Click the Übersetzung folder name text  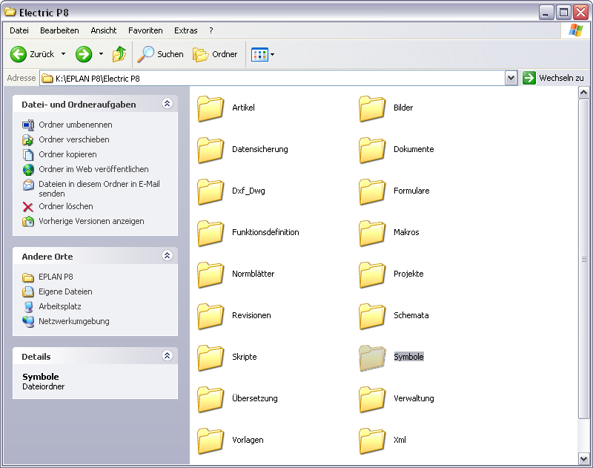tap(254, 398)
